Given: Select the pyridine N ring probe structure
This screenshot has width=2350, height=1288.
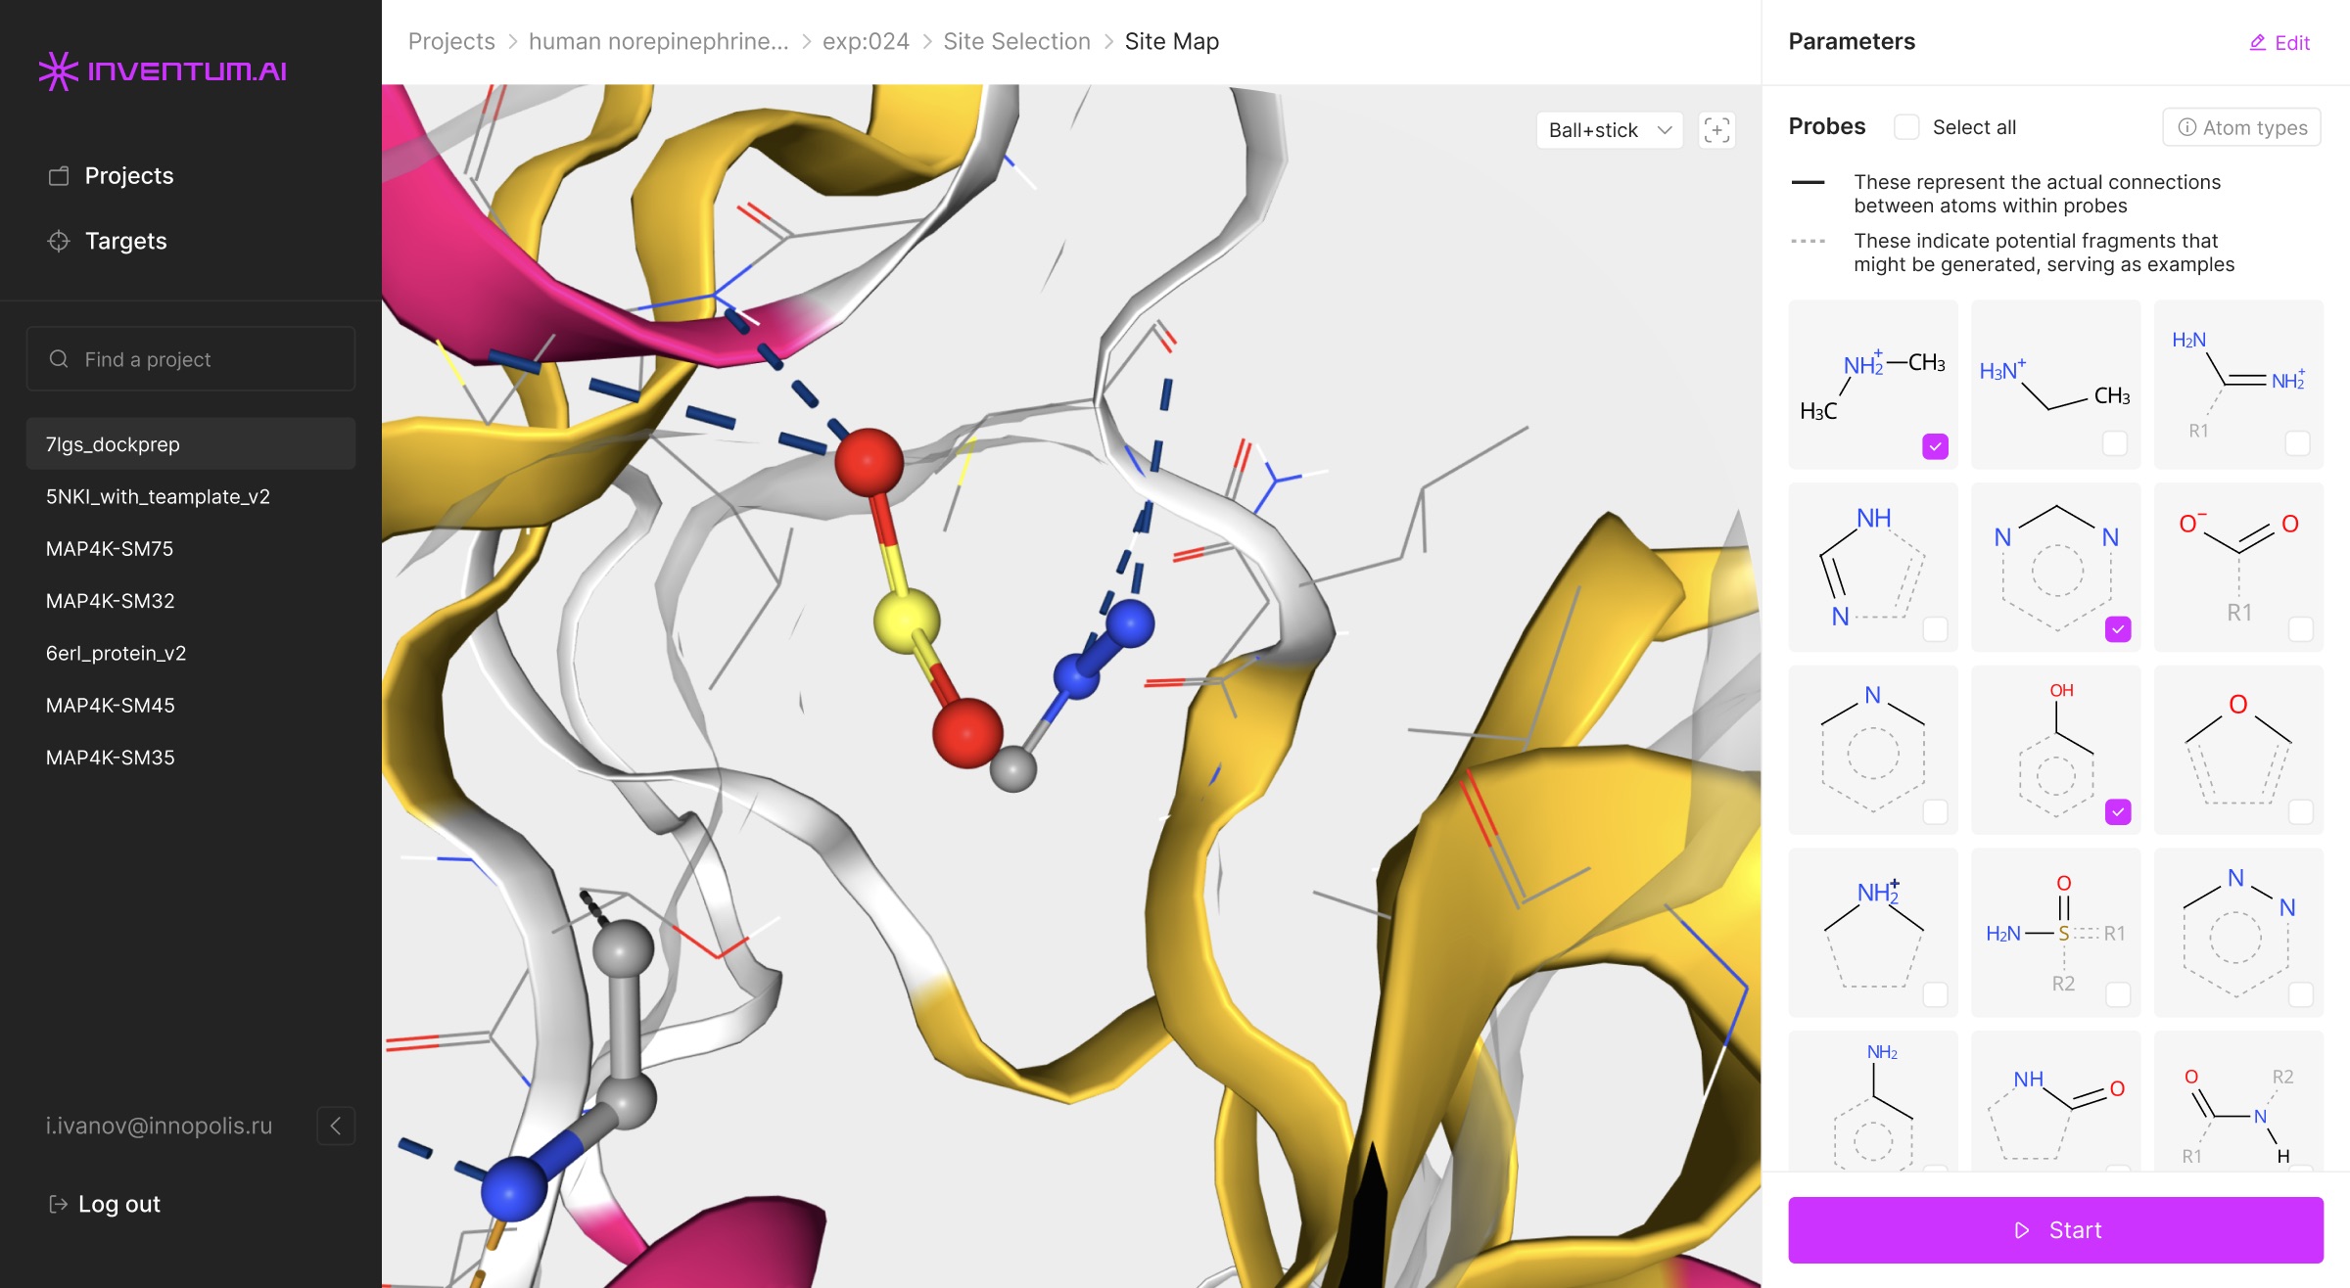Looking at the screenshot, I should (1872, 750).
